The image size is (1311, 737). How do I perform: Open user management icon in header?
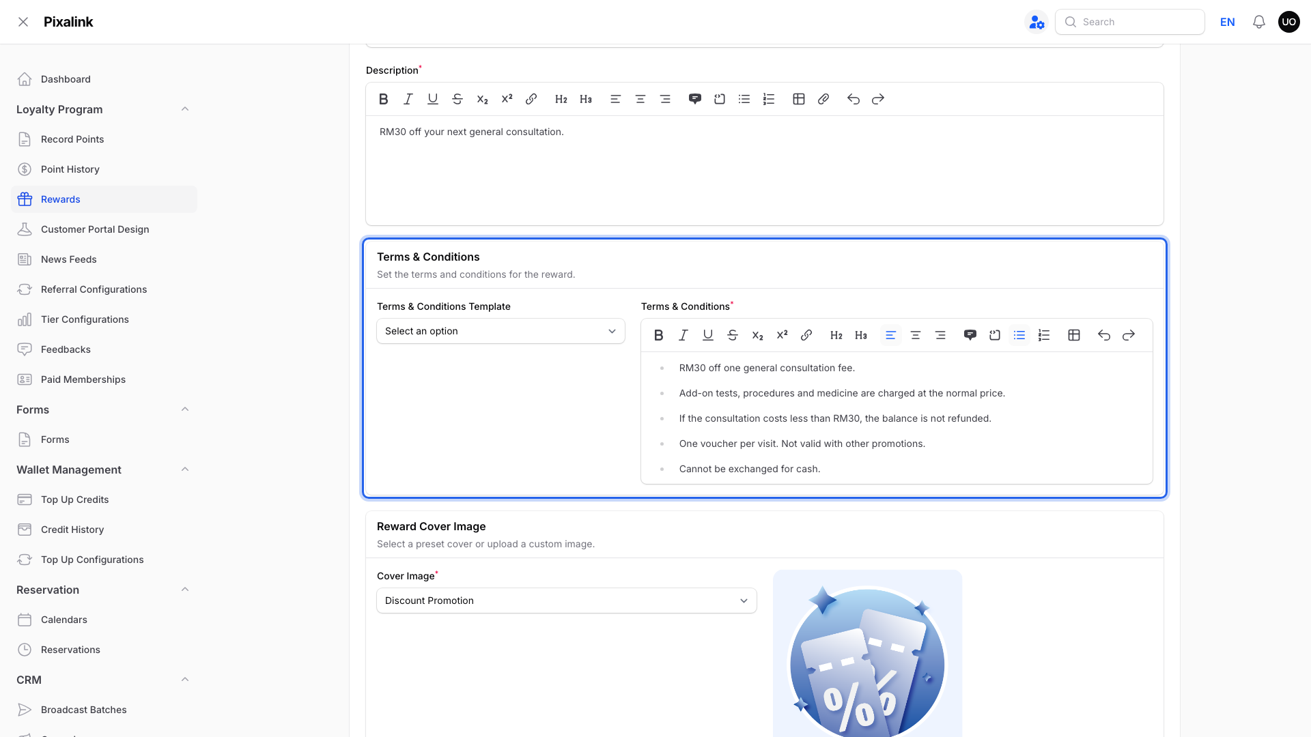1037,22
